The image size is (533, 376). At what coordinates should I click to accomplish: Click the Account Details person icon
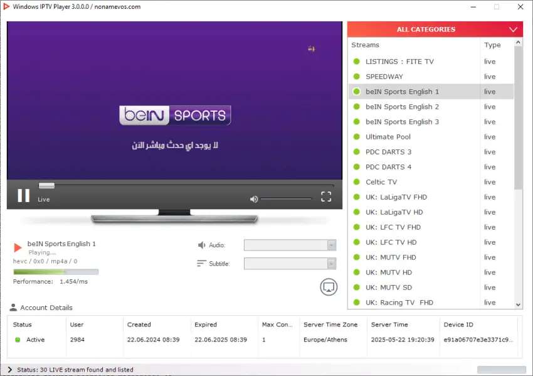tap(13, 307)
